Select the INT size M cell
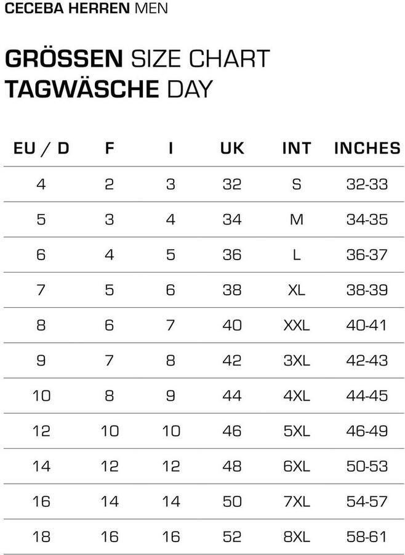405x555 pixels. 297,220
